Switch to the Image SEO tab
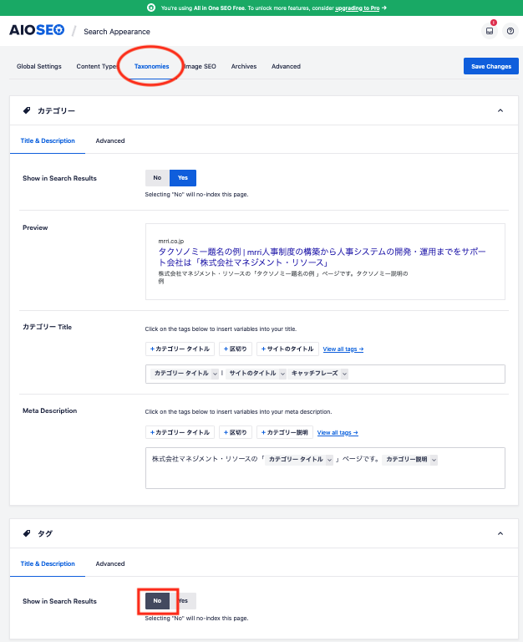 click(x=200, y=66)
